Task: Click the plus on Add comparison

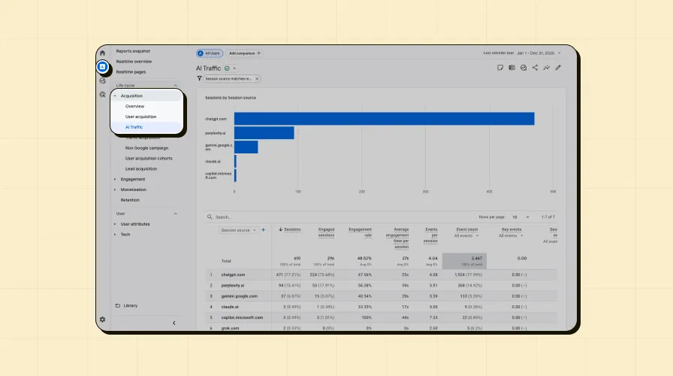Action: [x=259, y=53]
